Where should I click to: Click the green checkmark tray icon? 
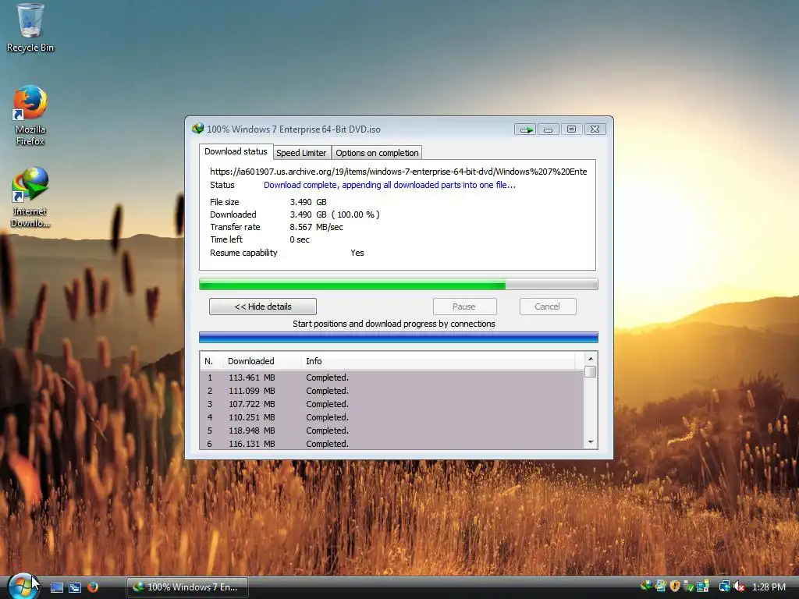click(688, 587)
